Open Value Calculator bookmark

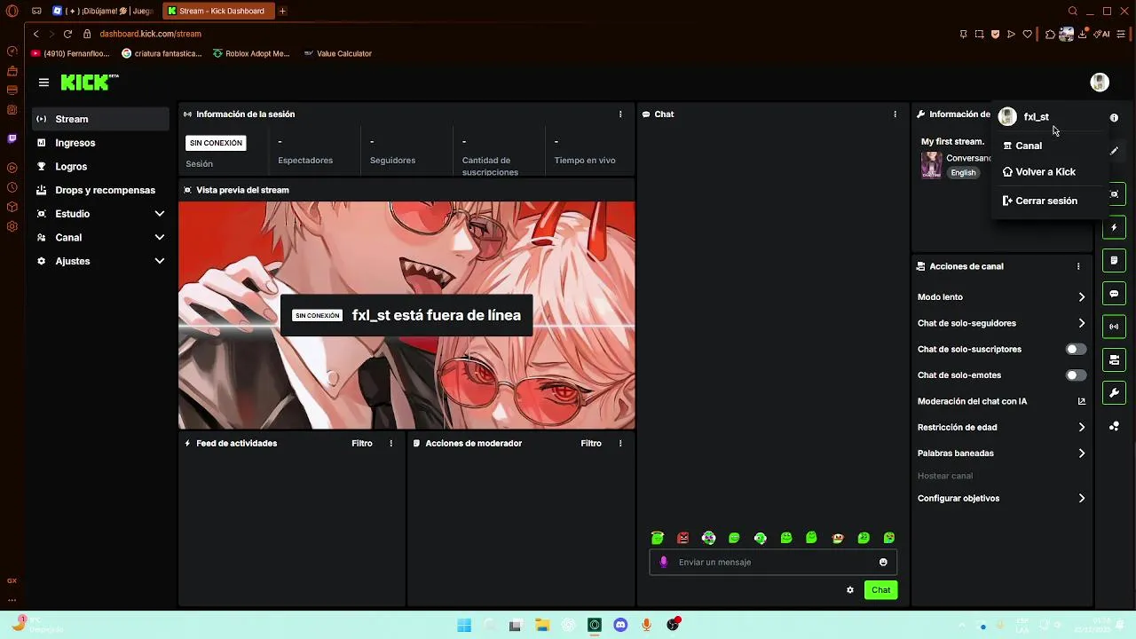pos(337,53)
